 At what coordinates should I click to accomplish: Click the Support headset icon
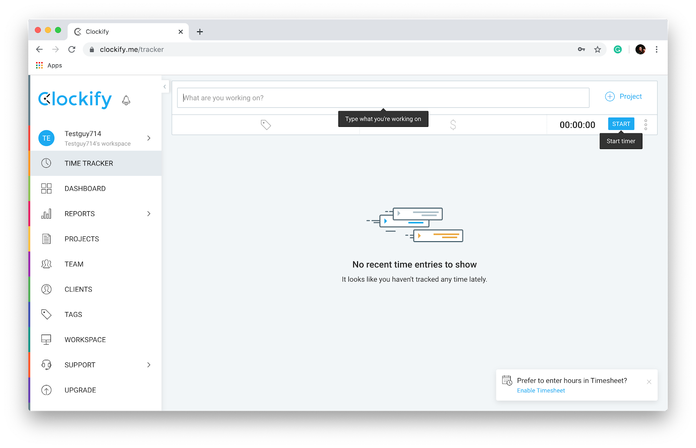click(x=46, y=365)
